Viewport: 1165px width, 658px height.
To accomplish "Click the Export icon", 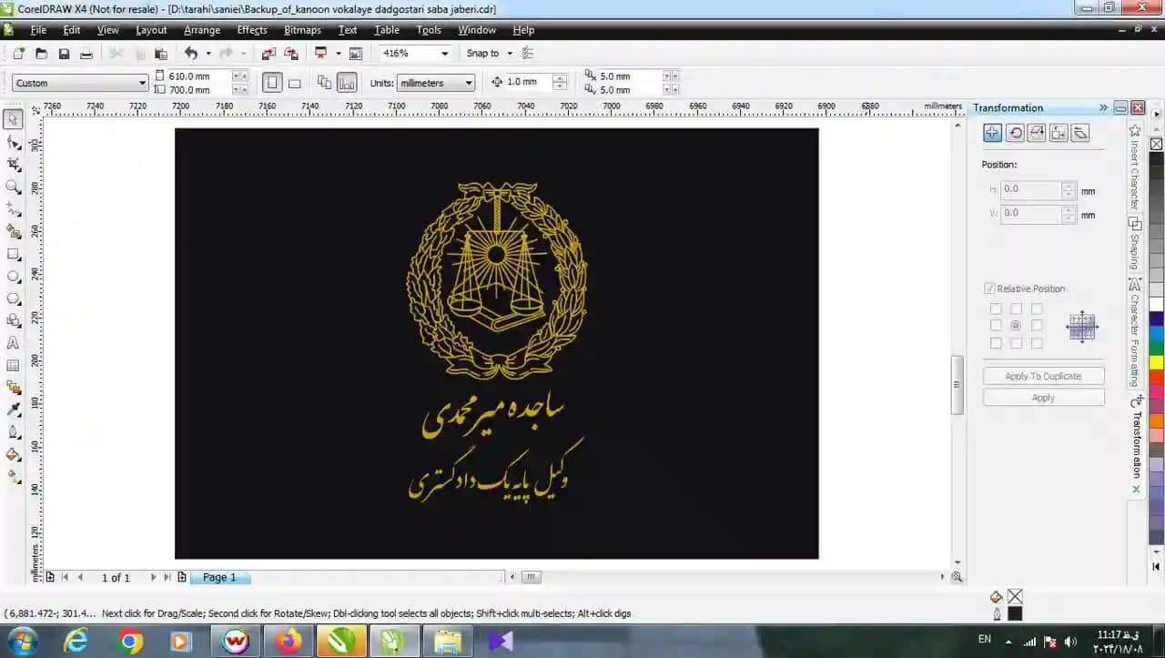I will (x=291, y=54).
